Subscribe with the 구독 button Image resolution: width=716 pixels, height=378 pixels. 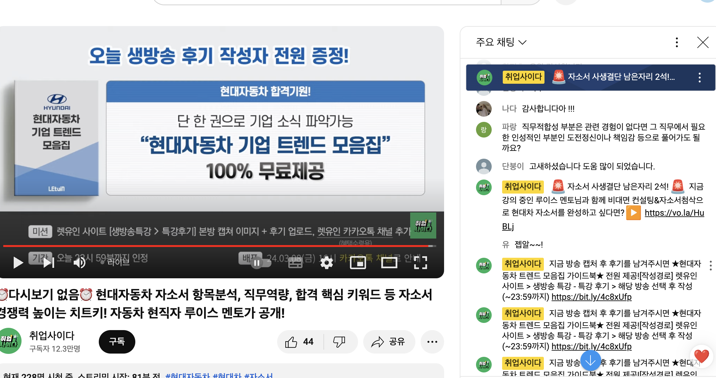tap(117, 342)
